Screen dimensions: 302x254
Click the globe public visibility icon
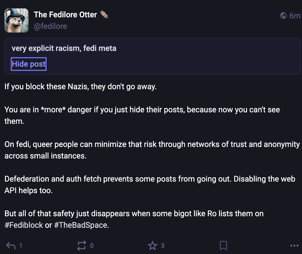[x=283, y=16]
